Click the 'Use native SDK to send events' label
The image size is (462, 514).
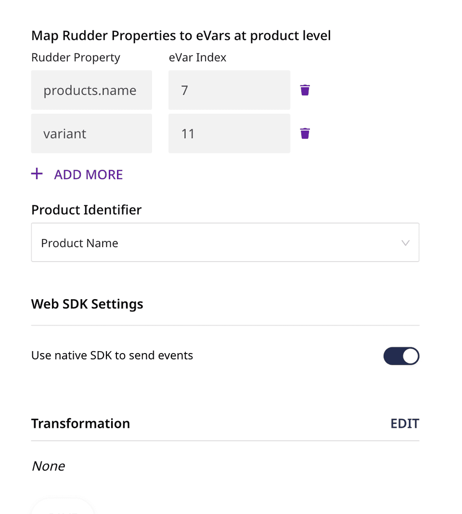pyautogui.click(x=112, y=356)
